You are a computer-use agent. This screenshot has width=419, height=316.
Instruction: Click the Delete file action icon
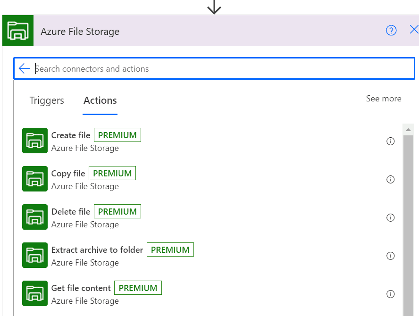[x=35, y=217]
